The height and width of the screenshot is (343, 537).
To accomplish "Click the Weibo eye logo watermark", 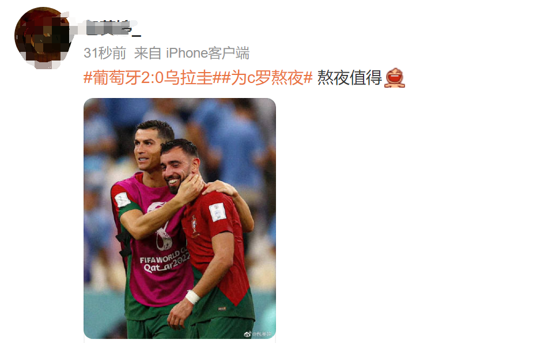I will click(x=247, y=333).
